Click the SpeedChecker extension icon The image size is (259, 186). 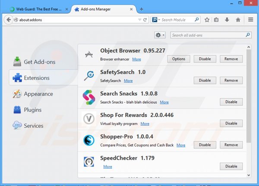(89, 162)
